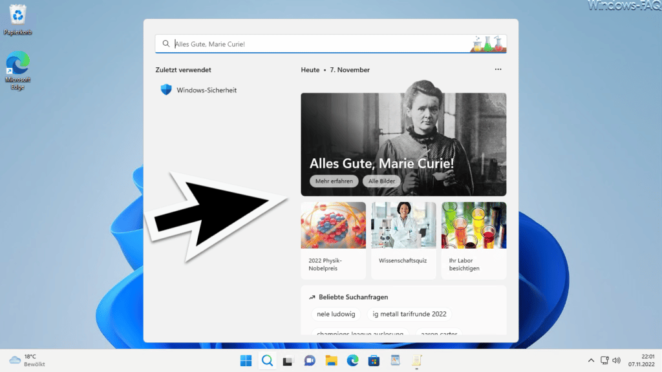This screenshot has width=662, height=372.
Task: Click into the search input field
Action: [330, 43]
